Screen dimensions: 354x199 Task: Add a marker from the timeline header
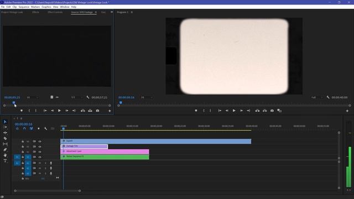(39, 129)
